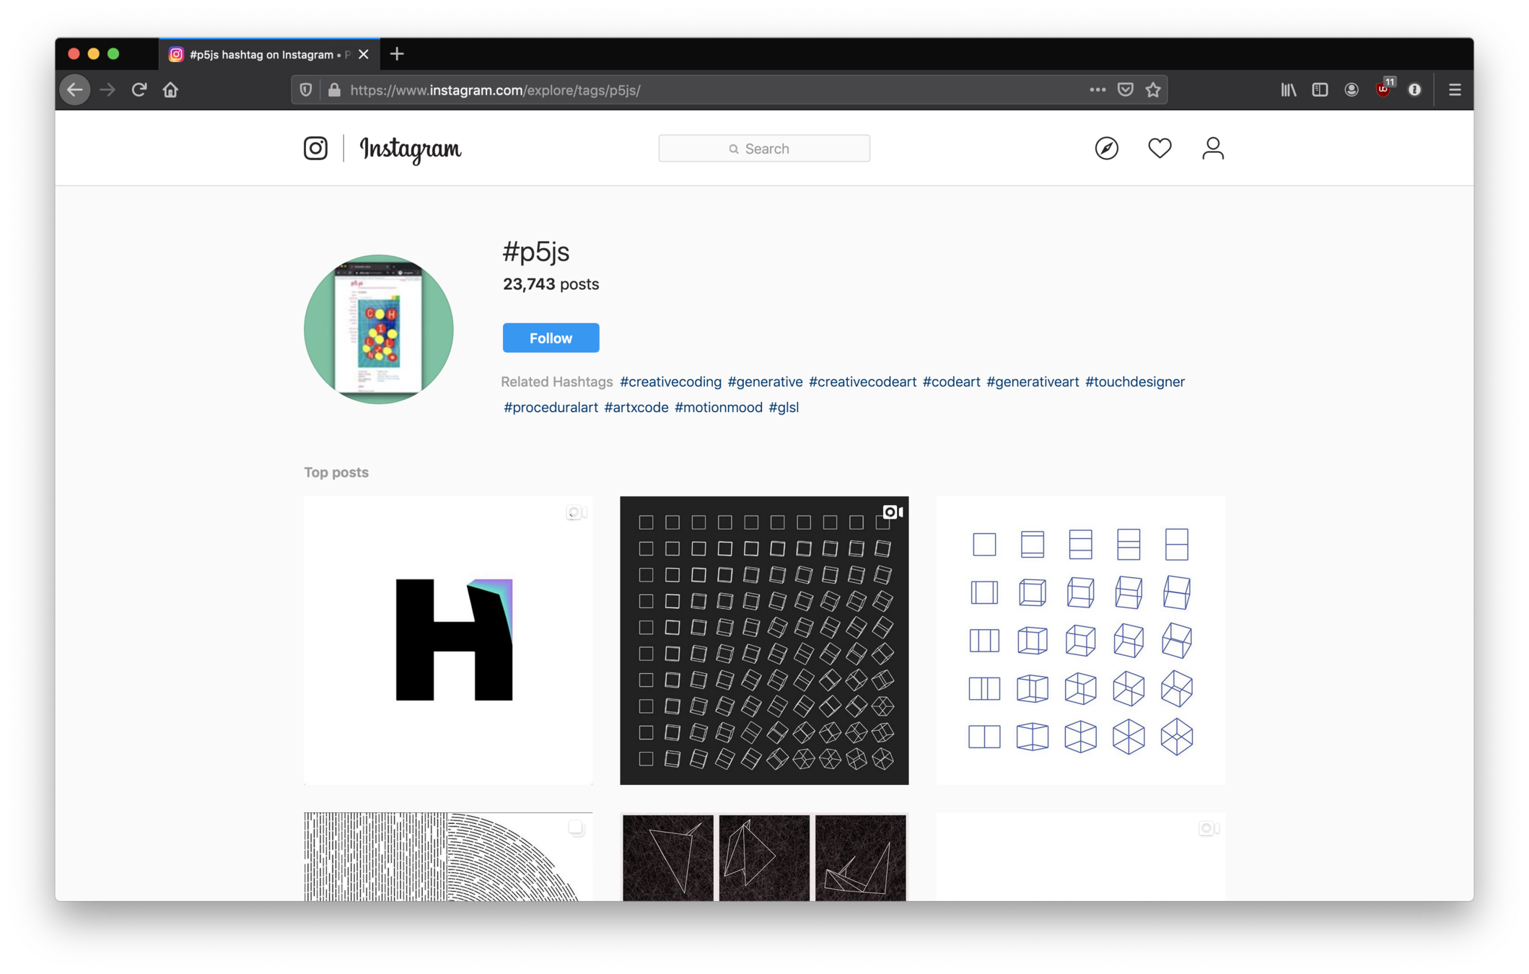The width and height of the screenshot is (1529, 974).
Task: Open page actions three-dots menu
Action: click(1097, 89)
